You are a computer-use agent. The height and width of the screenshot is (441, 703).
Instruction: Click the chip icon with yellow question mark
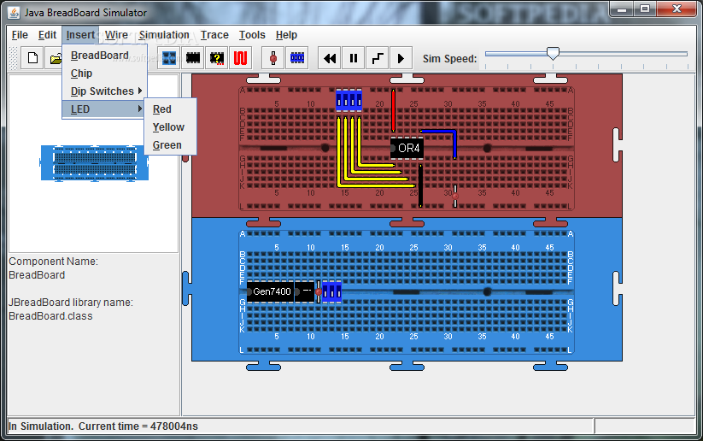pyautogui.click(x=217, y=58)
